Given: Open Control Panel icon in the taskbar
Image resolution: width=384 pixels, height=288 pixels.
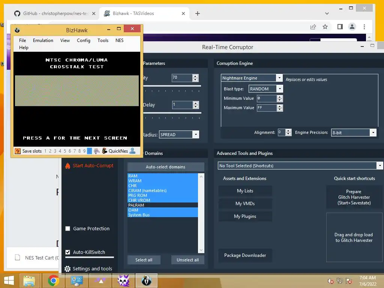Looking at the screenshot, I should click(76, 280).
